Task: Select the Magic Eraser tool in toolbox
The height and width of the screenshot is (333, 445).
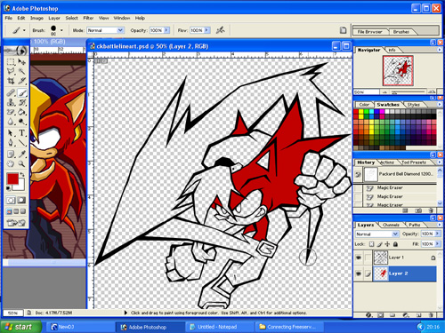Action: [x=11, y=112]
